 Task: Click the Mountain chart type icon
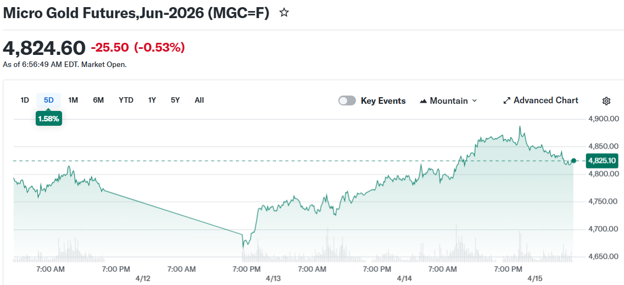(x=424, y=101)
